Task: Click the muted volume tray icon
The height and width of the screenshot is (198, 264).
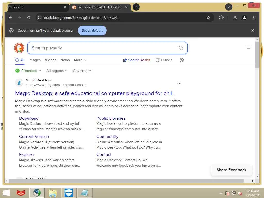Action: pos(240,193)
